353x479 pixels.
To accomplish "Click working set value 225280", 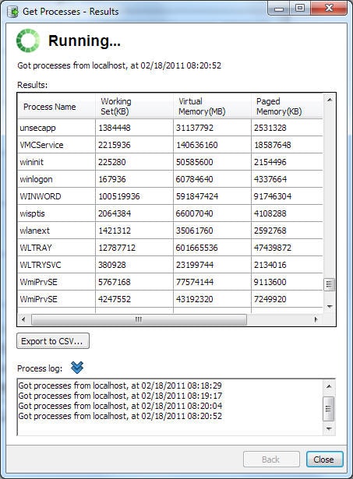I will click(112, 162).
